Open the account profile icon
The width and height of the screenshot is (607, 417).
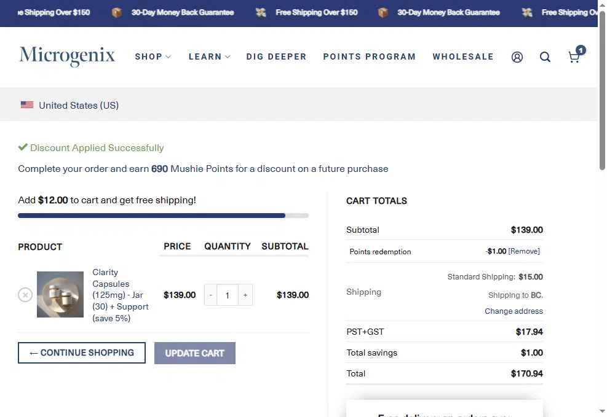pos(517,57)
